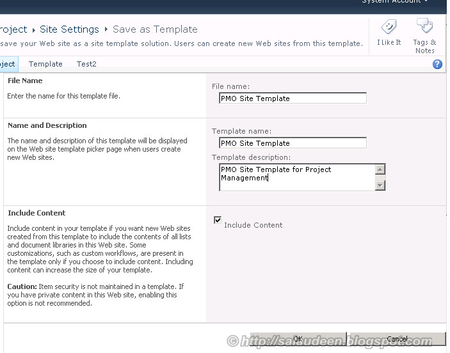Go to Site Settings breadcrumb link
The width and height of the screenshot is (450, 353).
tap(69, 29)
